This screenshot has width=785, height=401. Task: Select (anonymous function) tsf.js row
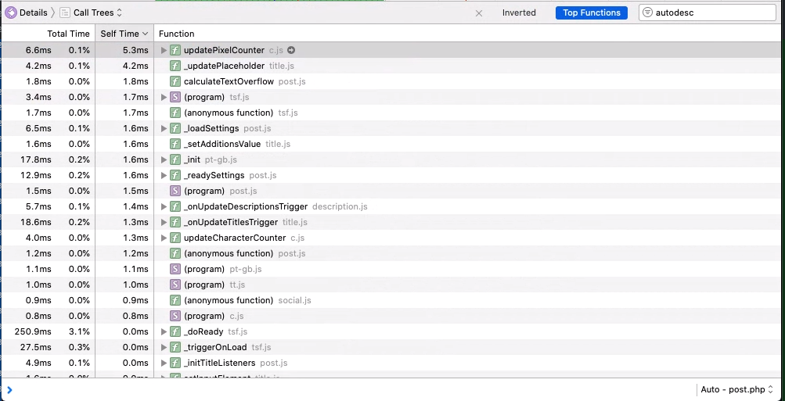coord(391,113)
